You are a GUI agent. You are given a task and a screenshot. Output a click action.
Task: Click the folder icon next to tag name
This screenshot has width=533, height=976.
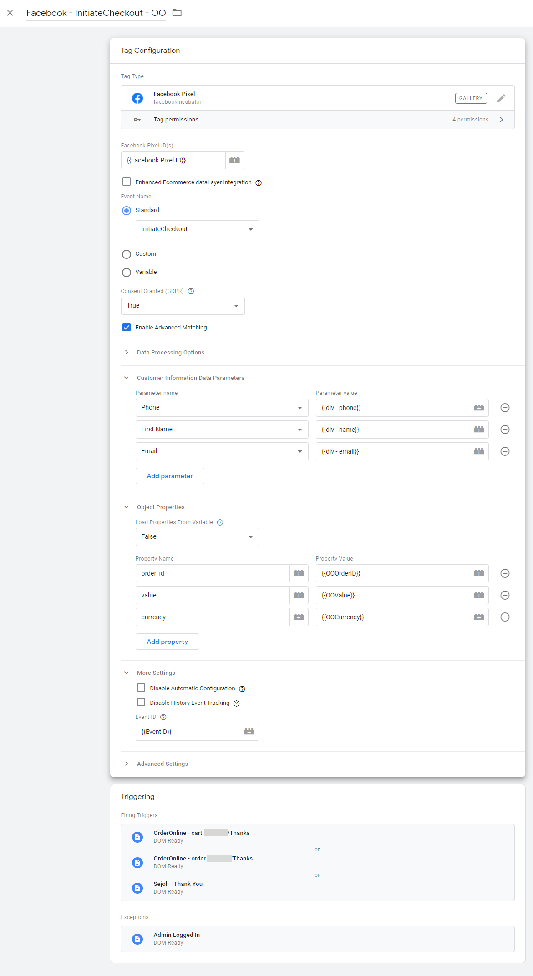177,13
